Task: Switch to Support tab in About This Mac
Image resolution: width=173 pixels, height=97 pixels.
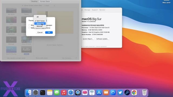Action: (x=95, y=10)
